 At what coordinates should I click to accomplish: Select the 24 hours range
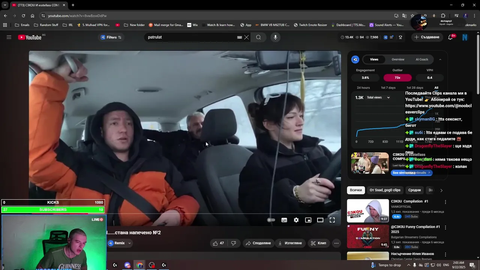363,88
